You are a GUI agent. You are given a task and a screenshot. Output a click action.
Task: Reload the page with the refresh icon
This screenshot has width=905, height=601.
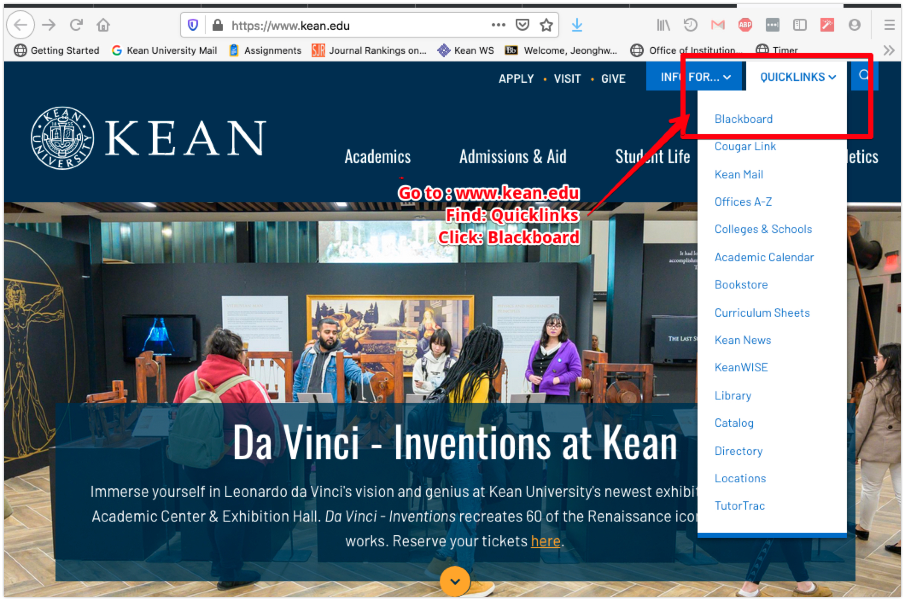[76, 25]
